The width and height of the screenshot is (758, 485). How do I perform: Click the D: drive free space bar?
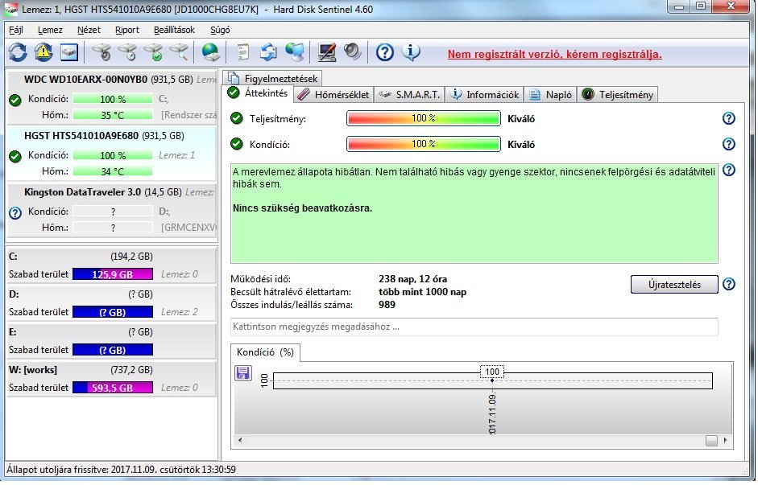[113, 312]
